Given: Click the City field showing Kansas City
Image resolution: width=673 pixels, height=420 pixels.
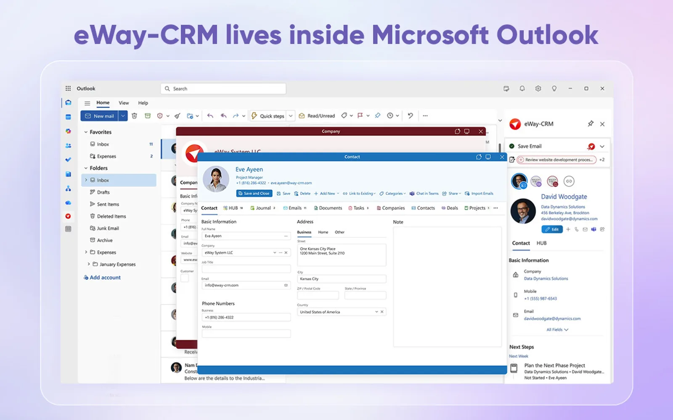Looking at the screenshot, I should [342, 279].
